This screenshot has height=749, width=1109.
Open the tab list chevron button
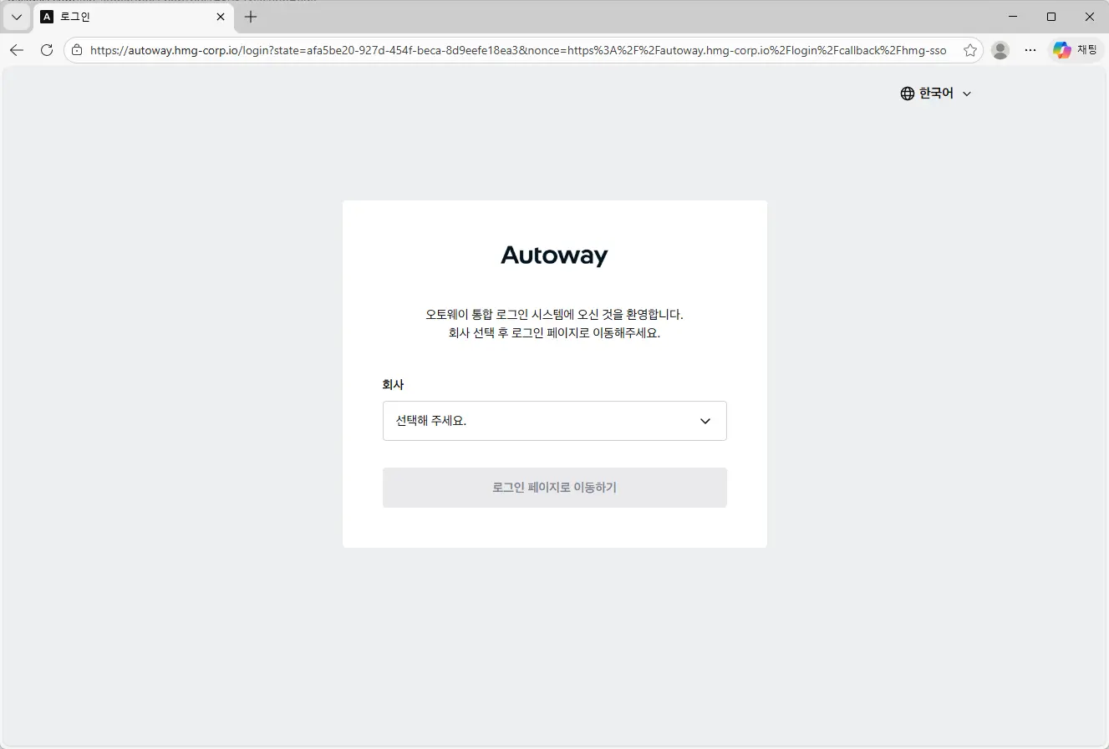click(16, 17)
